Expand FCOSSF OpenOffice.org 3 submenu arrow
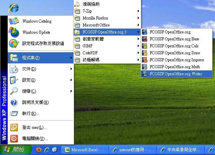The image size is (215, 155). pos(138,32)
